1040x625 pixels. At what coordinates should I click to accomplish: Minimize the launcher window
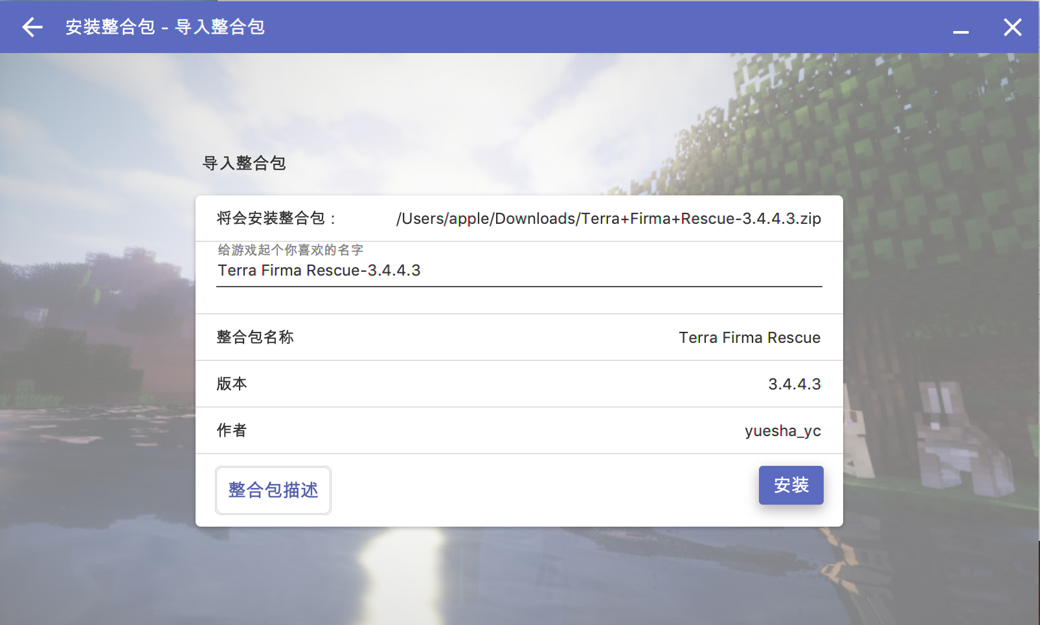[961, 30]
